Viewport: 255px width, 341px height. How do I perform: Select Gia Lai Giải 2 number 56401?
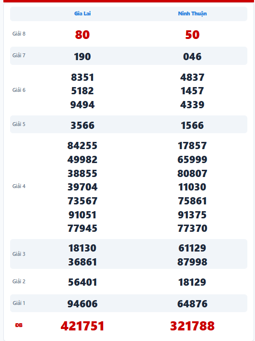pyautogui.click(x=82, y=282)
